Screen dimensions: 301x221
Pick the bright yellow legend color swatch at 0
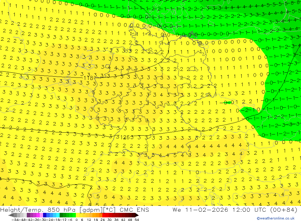pos(77,215)
